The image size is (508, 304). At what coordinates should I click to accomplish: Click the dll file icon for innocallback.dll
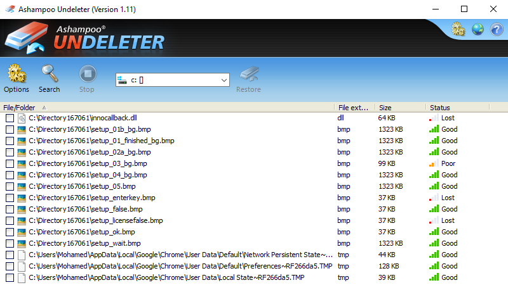22,118
